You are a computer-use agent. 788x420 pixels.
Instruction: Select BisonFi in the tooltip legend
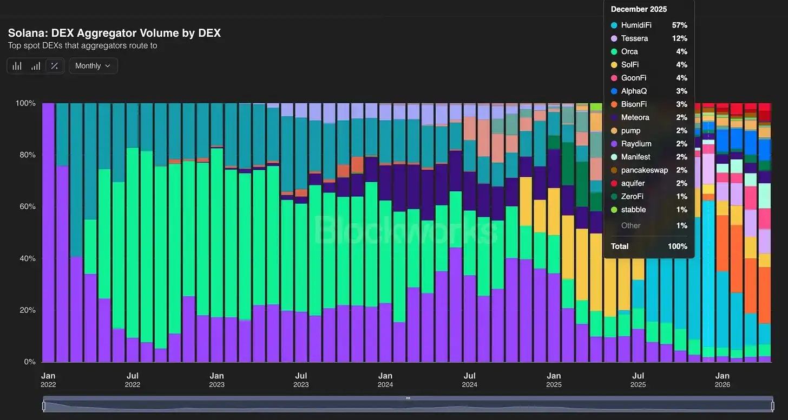coord(649,104)
